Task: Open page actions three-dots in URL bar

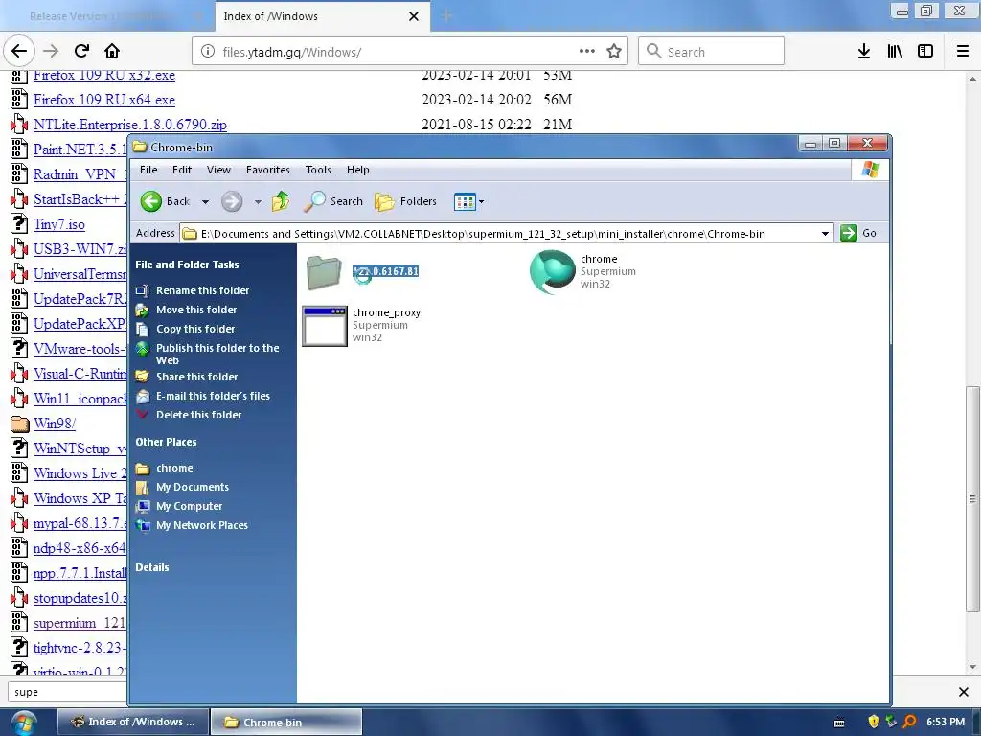Action: 587,52
